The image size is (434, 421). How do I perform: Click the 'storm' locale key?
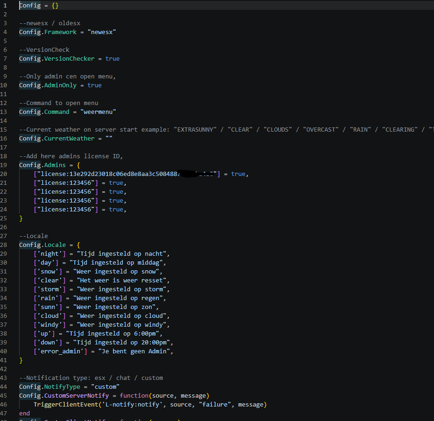pos(49,289)
